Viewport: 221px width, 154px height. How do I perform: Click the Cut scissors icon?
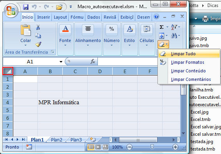pos(38,27)
